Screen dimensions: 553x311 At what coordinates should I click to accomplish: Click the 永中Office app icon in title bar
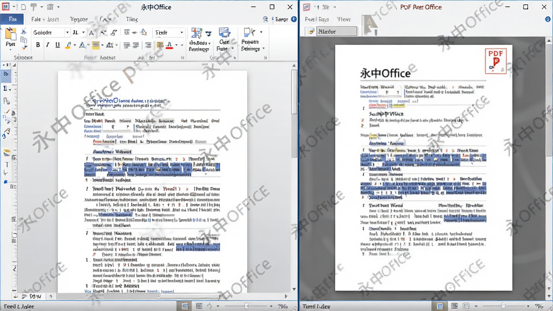[x=5, y=6]
